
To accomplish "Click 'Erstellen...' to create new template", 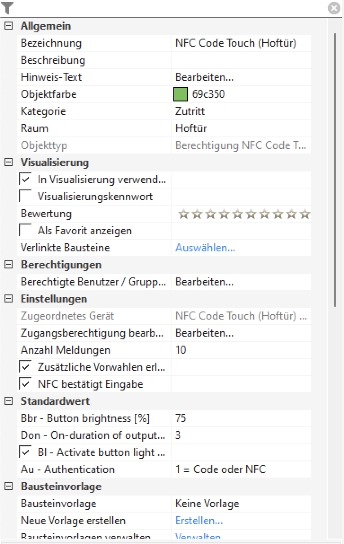I will tap(199, 521).
